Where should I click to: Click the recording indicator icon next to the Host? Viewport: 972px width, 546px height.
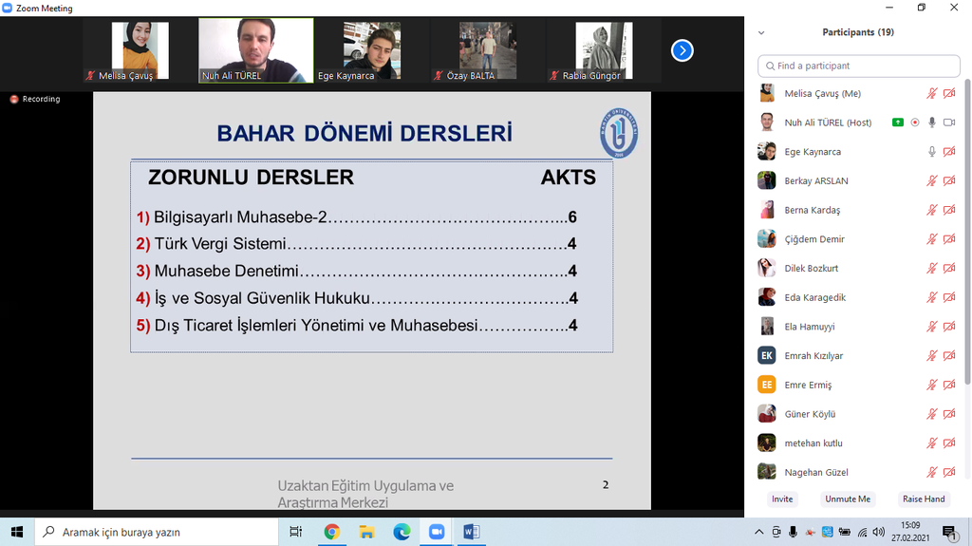tap(915, 122)
